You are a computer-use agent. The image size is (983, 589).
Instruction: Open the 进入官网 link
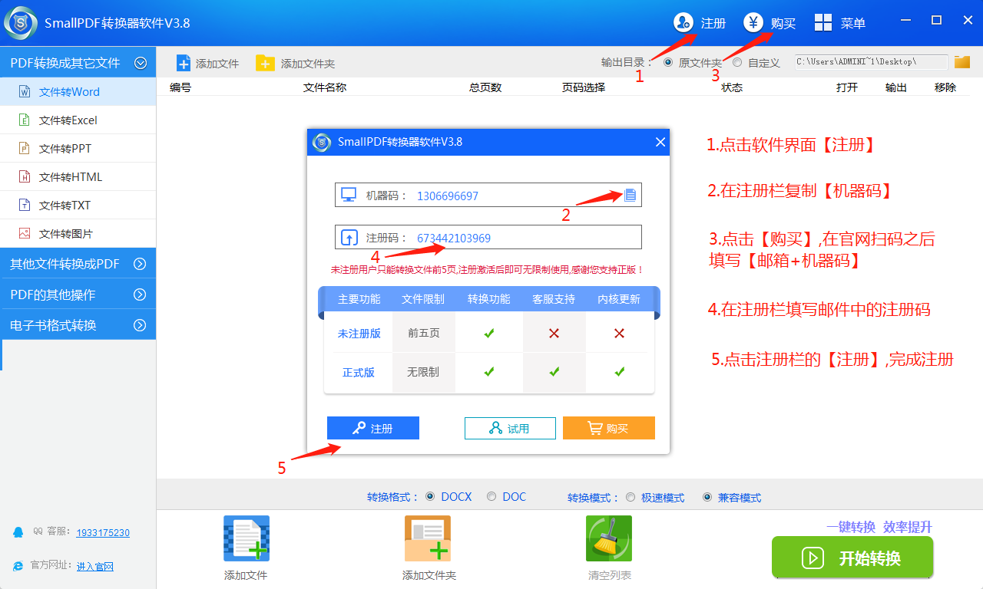click(95, 566)
